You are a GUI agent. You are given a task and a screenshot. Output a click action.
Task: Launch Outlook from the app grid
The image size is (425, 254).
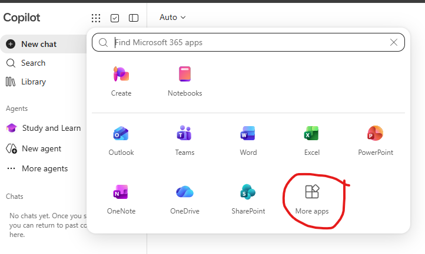pos(121,141)
